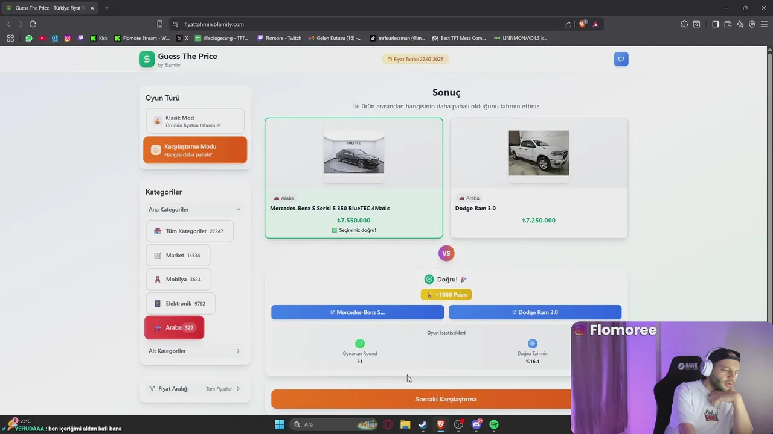Reload the page in browser
The width and height of the screenshot is (773, 434).
click(33, 24)
